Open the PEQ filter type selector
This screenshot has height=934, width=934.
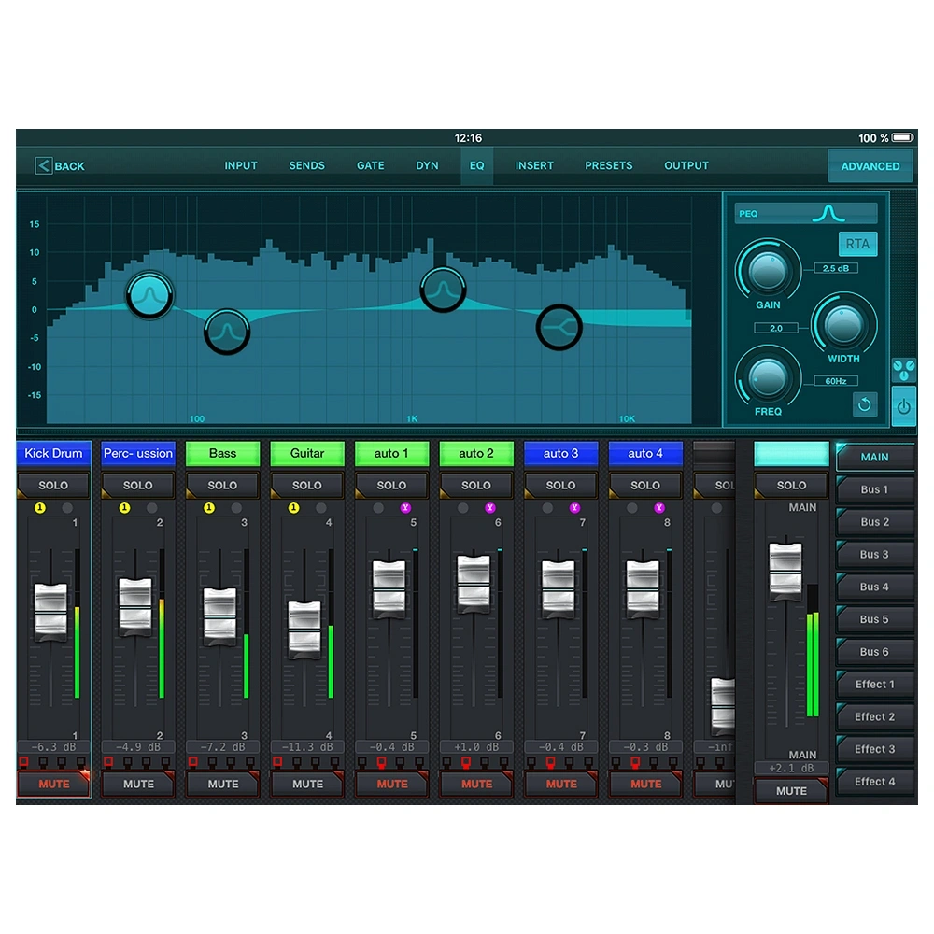[805, 212]
